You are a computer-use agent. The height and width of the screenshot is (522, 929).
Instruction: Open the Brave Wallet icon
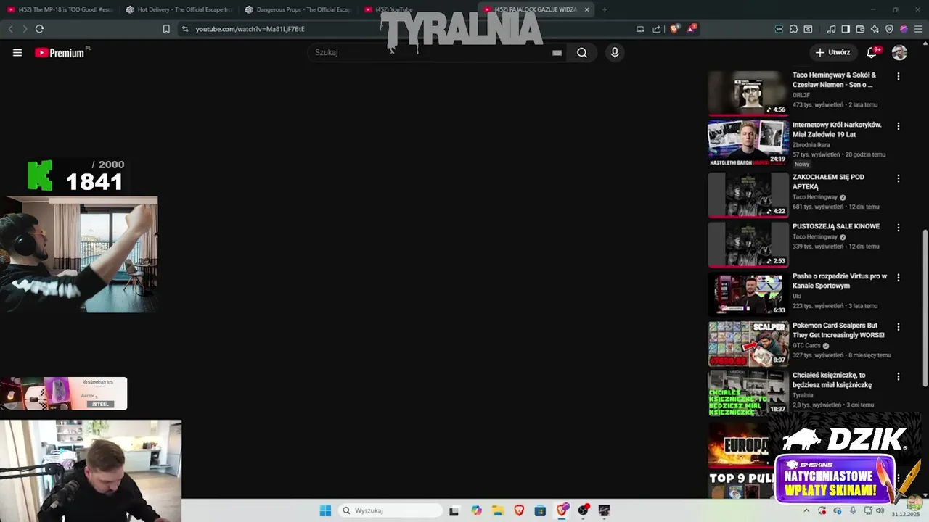click(x=860, y=29)
